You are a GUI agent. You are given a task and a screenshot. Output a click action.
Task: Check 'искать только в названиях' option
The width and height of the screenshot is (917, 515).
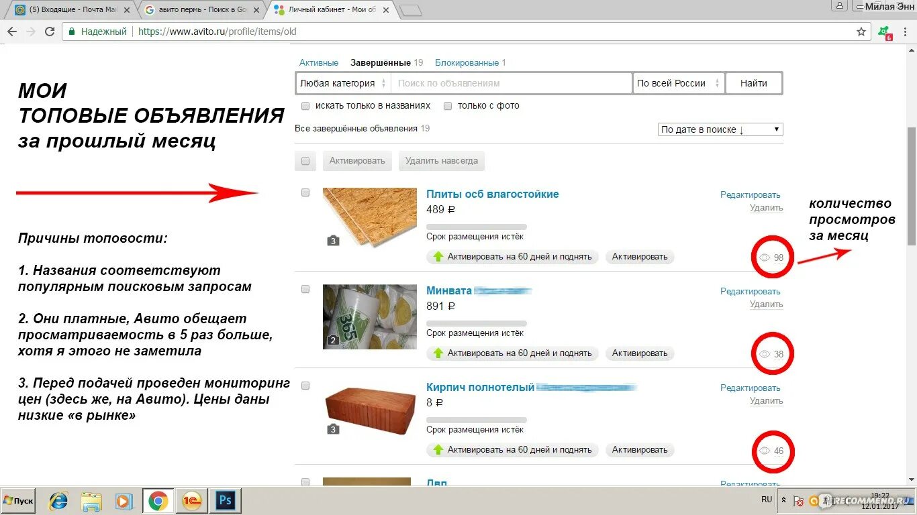click(305, 106)
